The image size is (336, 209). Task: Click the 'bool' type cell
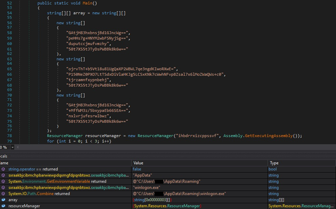click(272, 169)
